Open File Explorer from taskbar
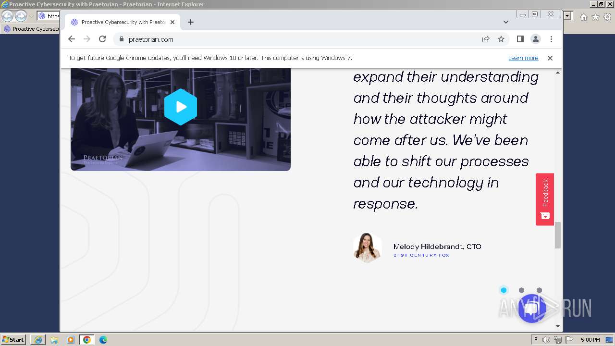Viewport: 615px width, 346px height. pyautogui.click(x=54, y=340)
